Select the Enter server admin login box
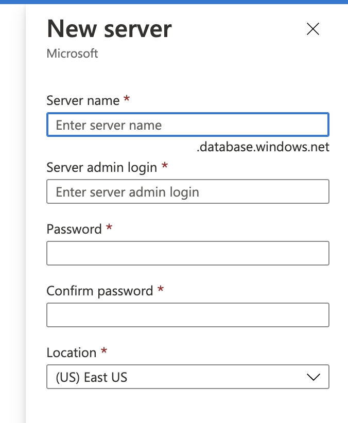Viewport: 348px width, 423px height. (x=188, y=191)
